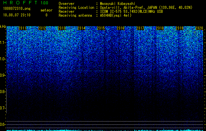Click observer name Masayuki Kobayashi

point(117,4)
